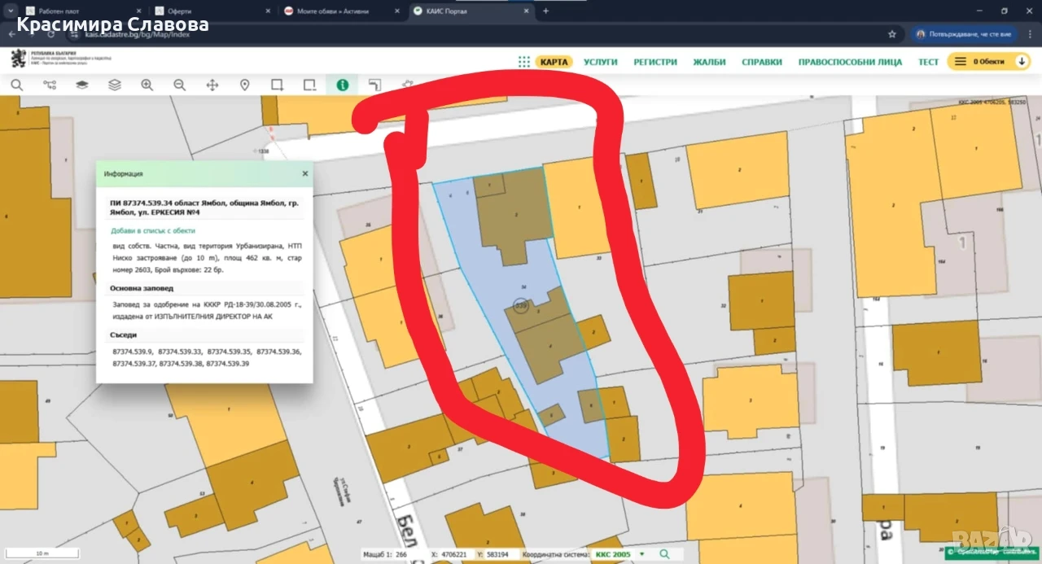Close the Оферти browser tab
The width and height of the screenshot is (1042, 564).
[268, 11]
